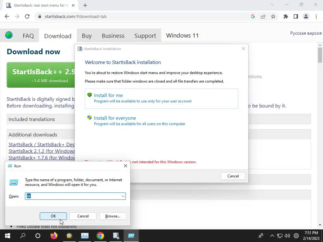Open the resource monitor taskbar icon

(85, 236)
